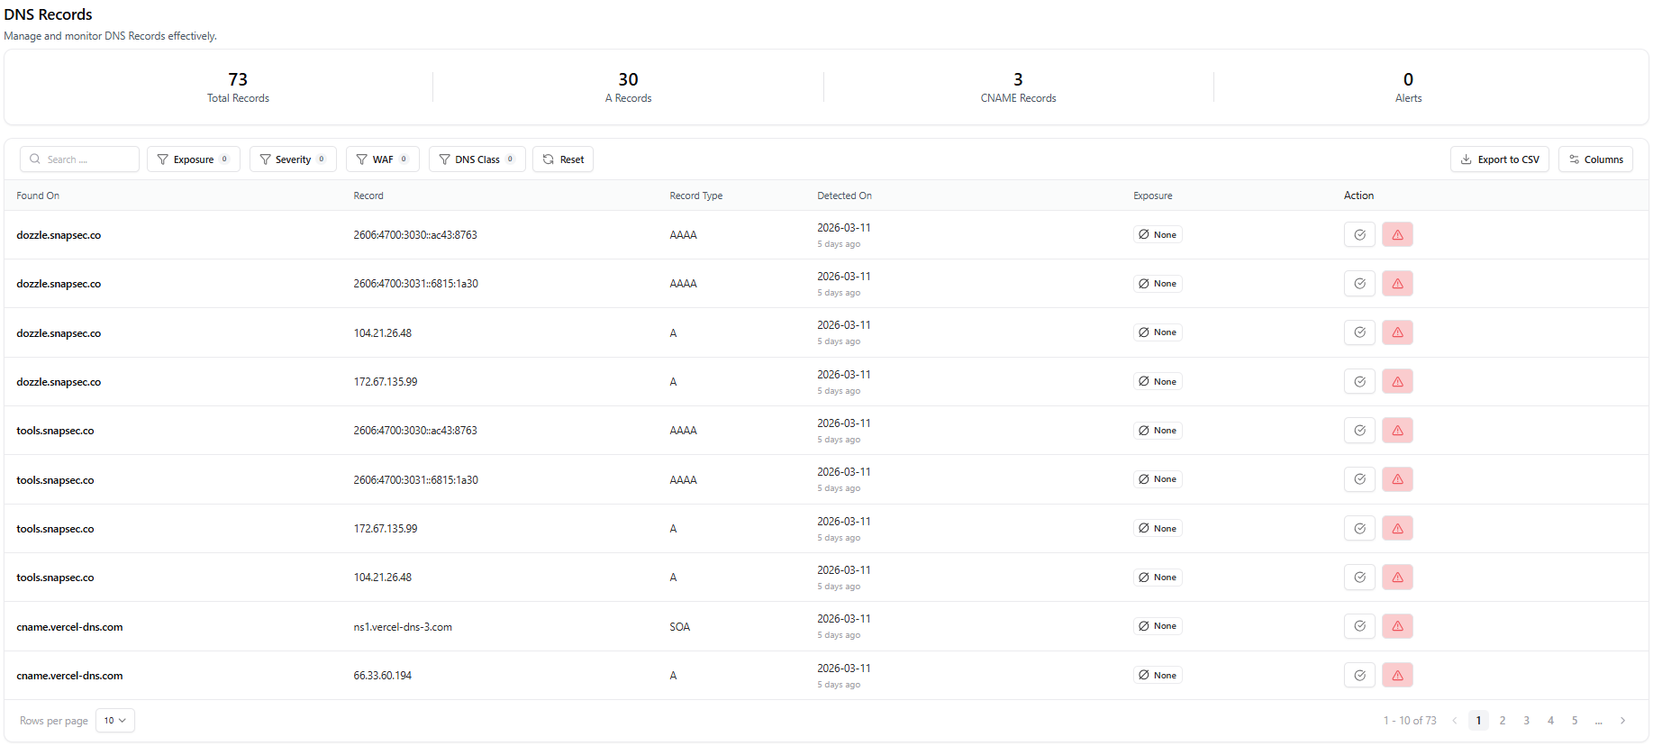Sort by Found On column header
The height and width of the screenshot is (746, 1653).
[x=38, y=196]
